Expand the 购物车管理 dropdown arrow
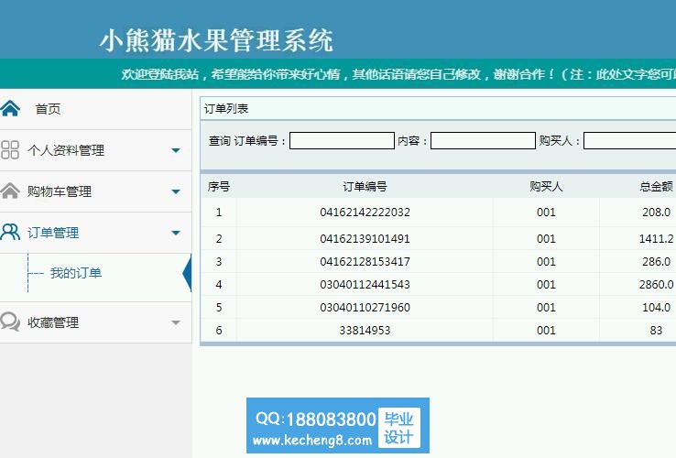The height and width of the screenshot is (458, 676). pos(176,191)
